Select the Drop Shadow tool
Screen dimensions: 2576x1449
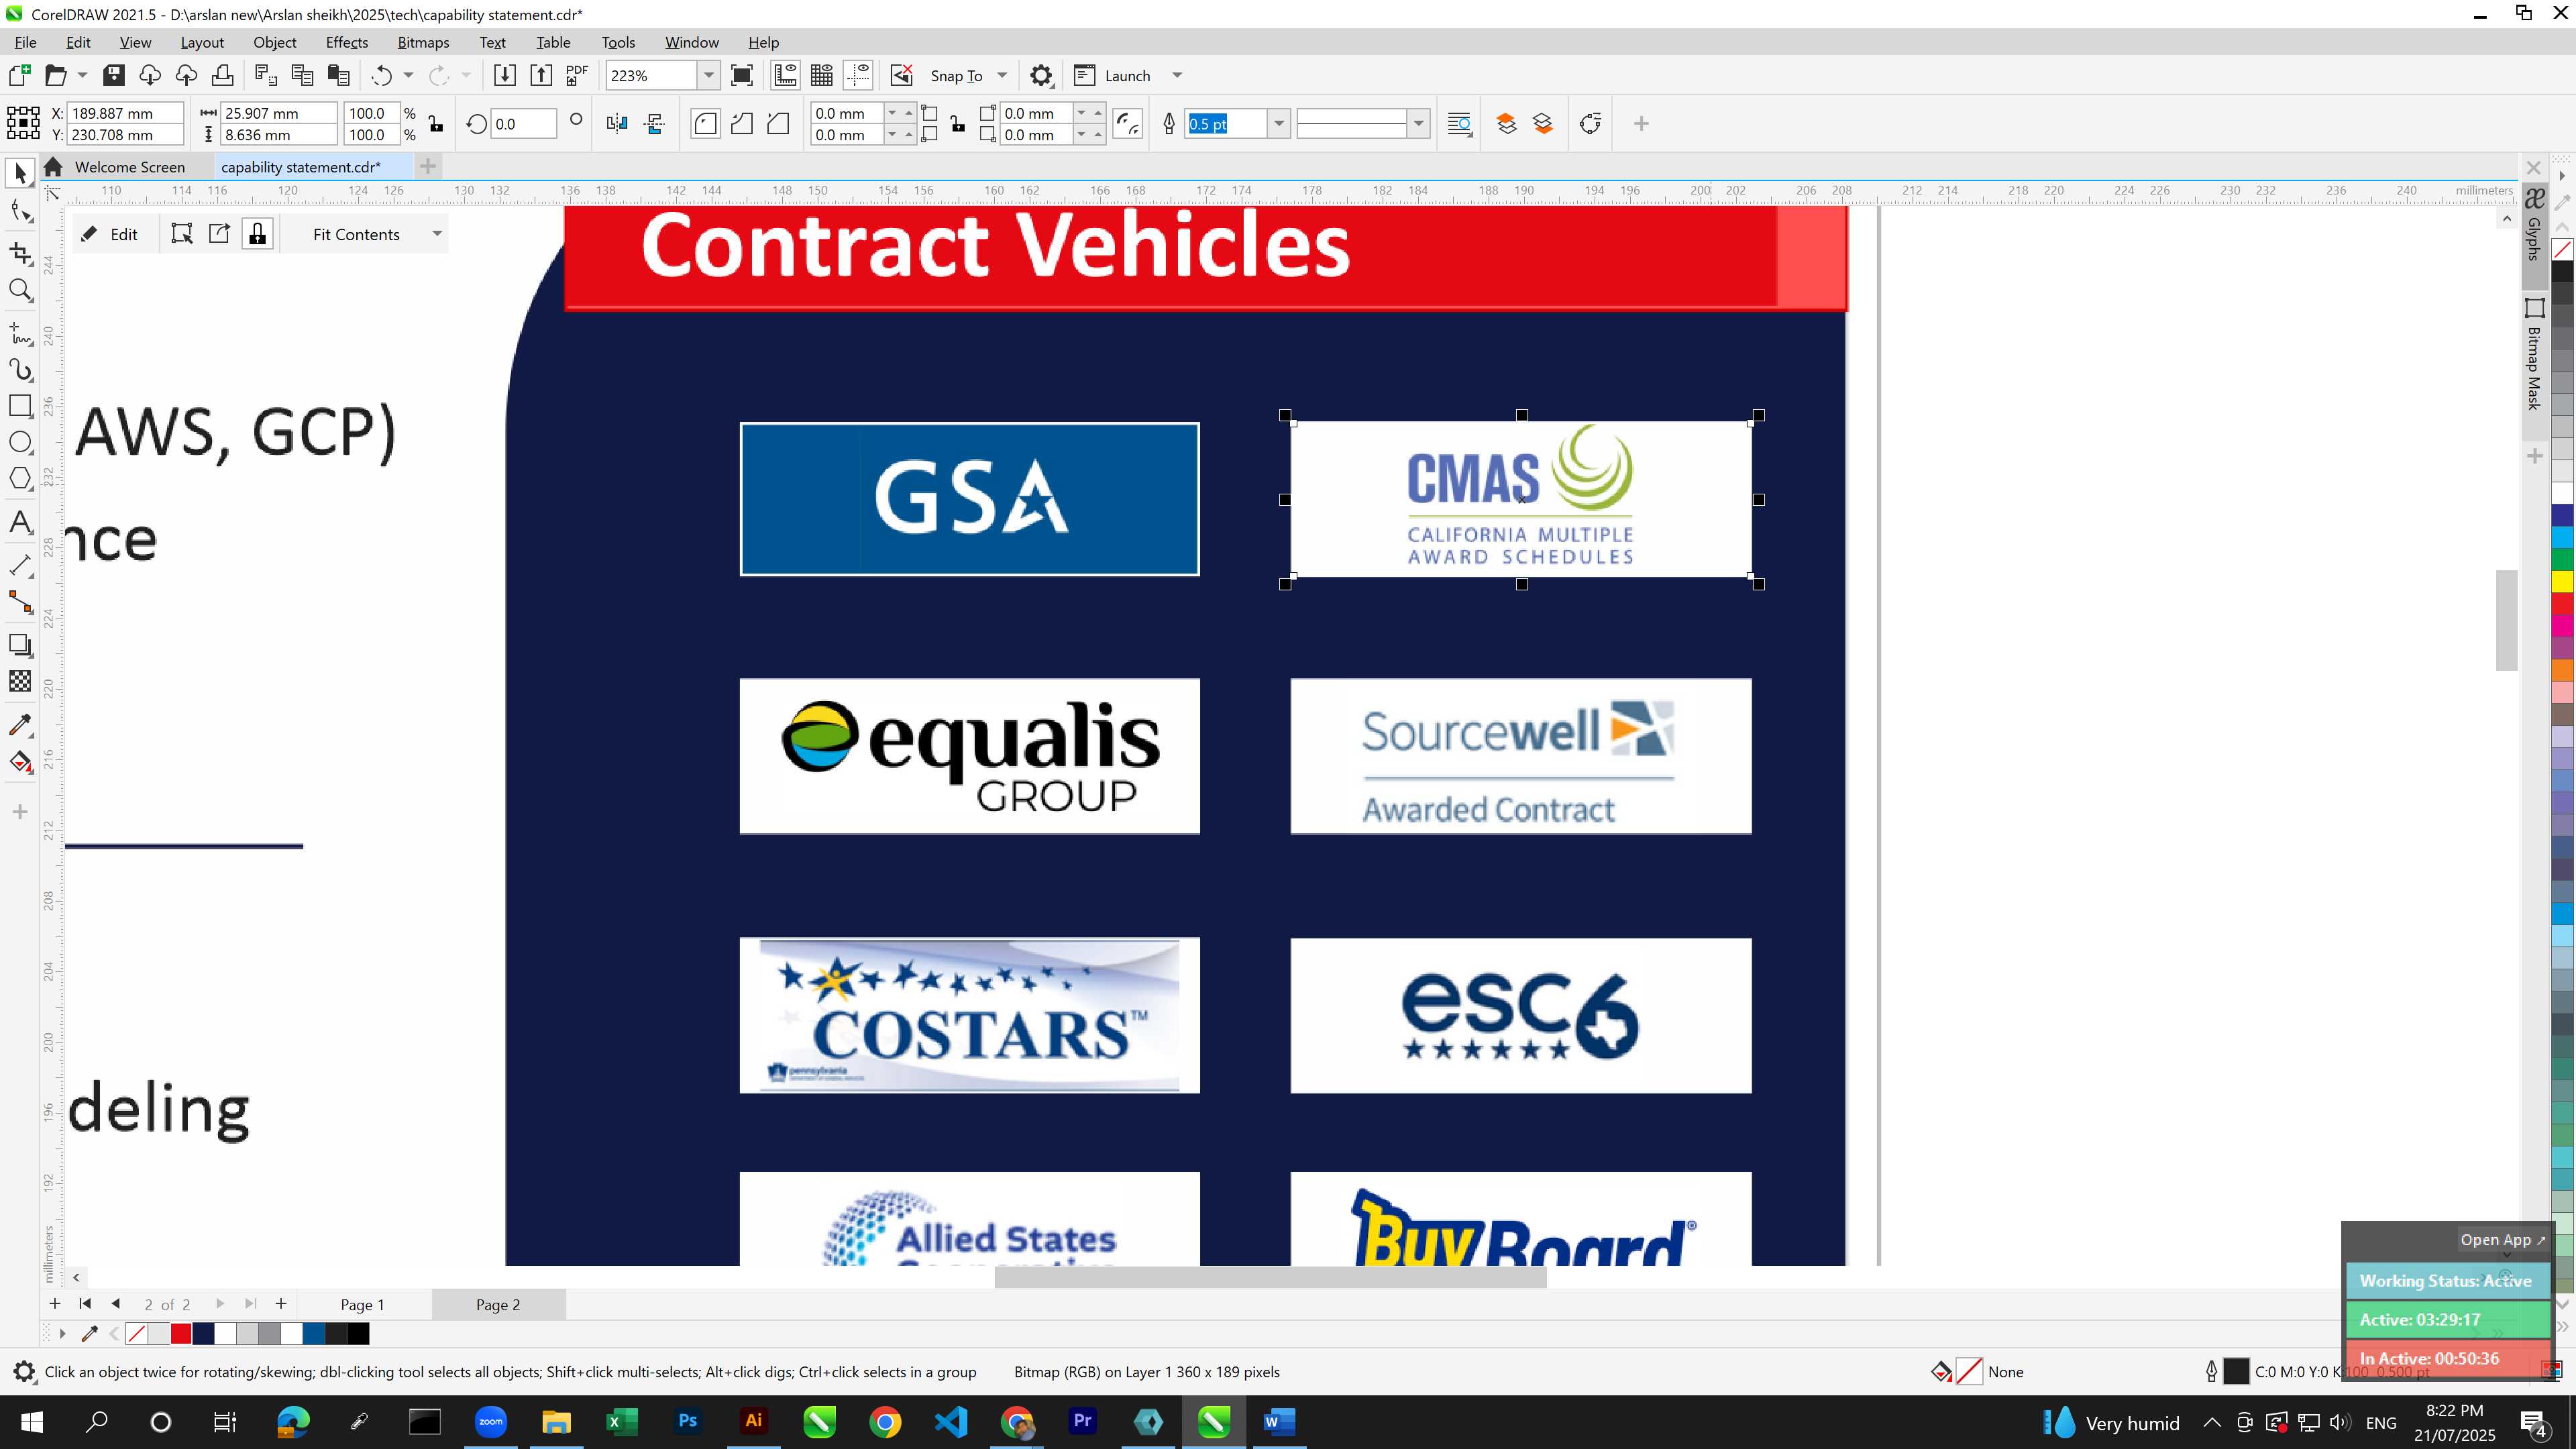(20, 645)
